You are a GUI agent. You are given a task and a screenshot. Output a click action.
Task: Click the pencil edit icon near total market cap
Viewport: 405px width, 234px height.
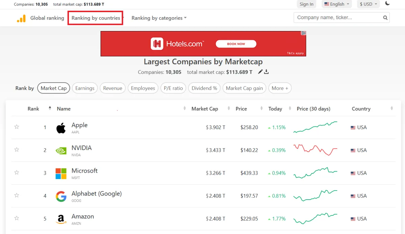click(x=260, y=72)
